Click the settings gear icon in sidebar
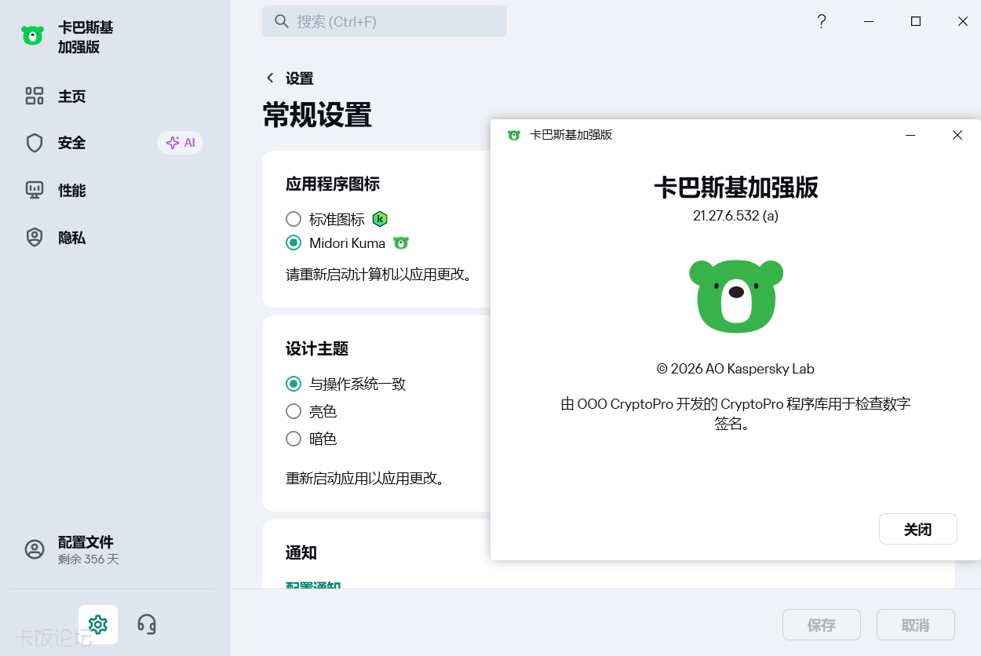 coord(98,625)
